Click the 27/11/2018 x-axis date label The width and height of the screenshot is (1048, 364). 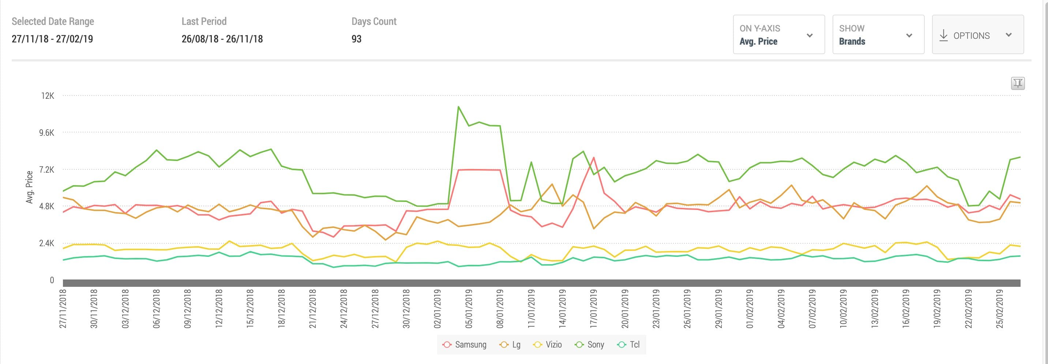(x=63, y=309)
